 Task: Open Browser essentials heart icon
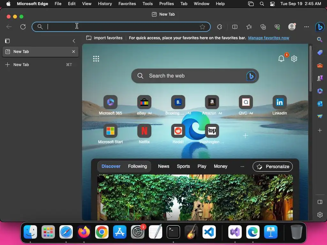coord(277,27)
